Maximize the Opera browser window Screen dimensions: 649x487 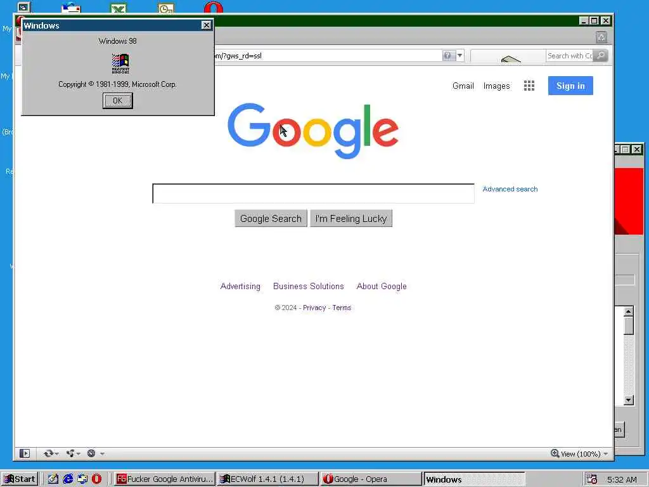click(594, 21)
